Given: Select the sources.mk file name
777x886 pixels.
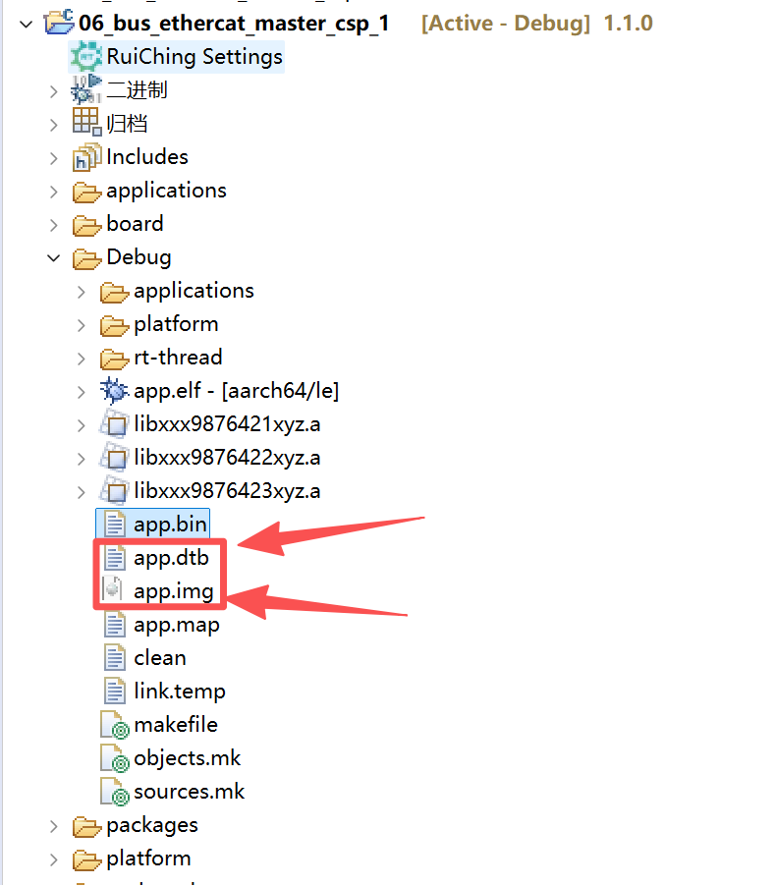Looking at the screenshot, I should coord(190,792).
